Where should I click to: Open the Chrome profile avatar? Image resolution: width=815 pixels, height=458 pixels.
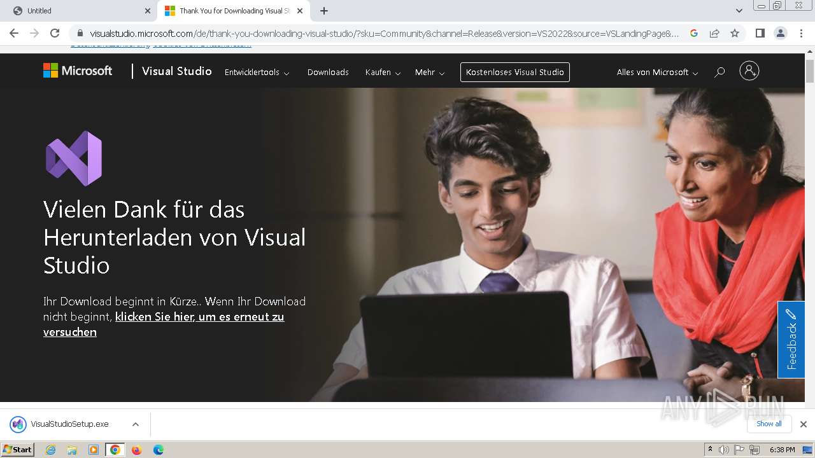click(x=780, y=33)
